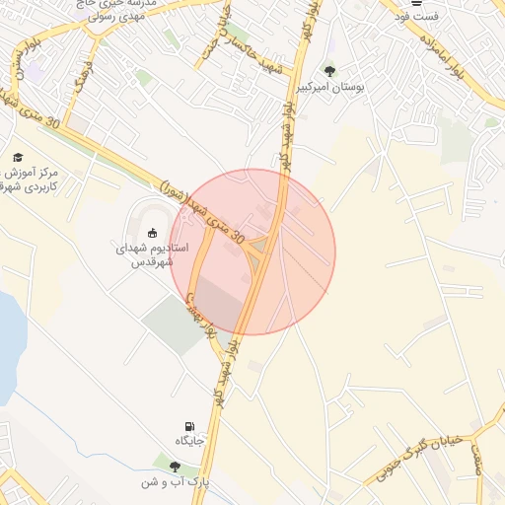Select the خیابان جنت street label
This screenshot has width=505, height=505.
tap(217, 32)
